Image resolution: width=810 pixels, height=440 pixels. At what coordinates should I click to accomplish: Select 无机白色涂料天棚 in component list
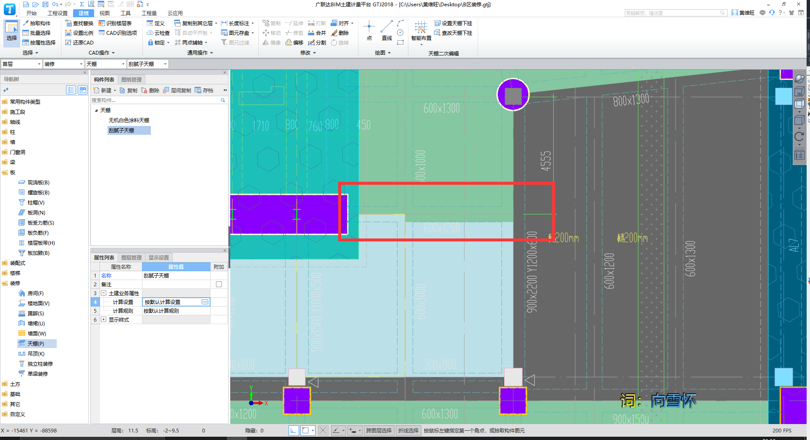[129, 120]
